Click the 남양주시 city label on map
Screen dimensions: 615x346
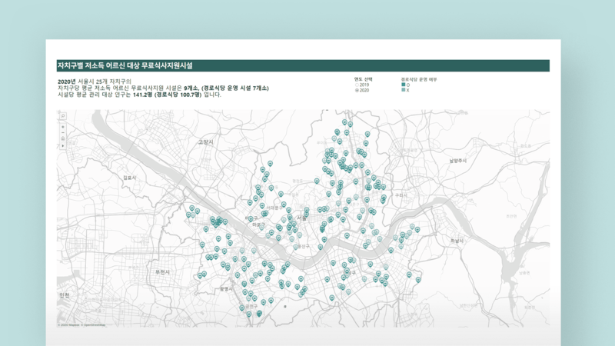[x=459, y=160]
